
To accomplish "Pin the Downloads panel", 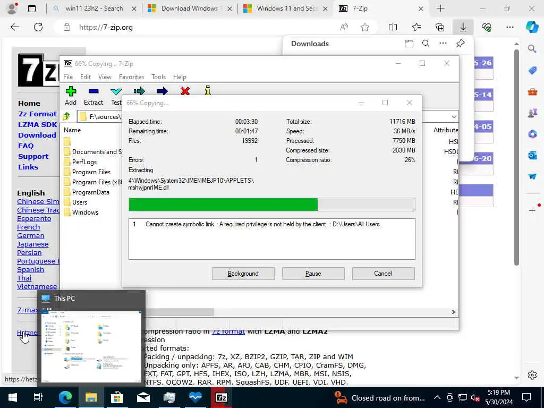I will 461,44.
